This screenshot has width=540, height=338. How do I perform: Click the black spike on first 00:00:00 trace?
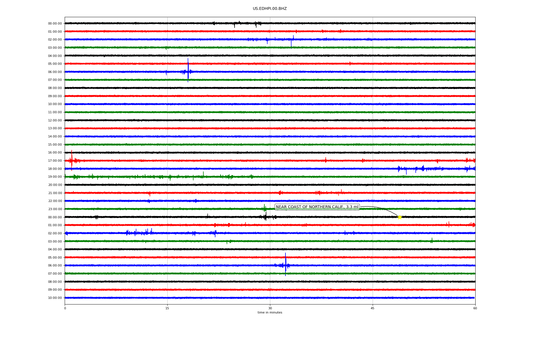click(x=235, y=25)
